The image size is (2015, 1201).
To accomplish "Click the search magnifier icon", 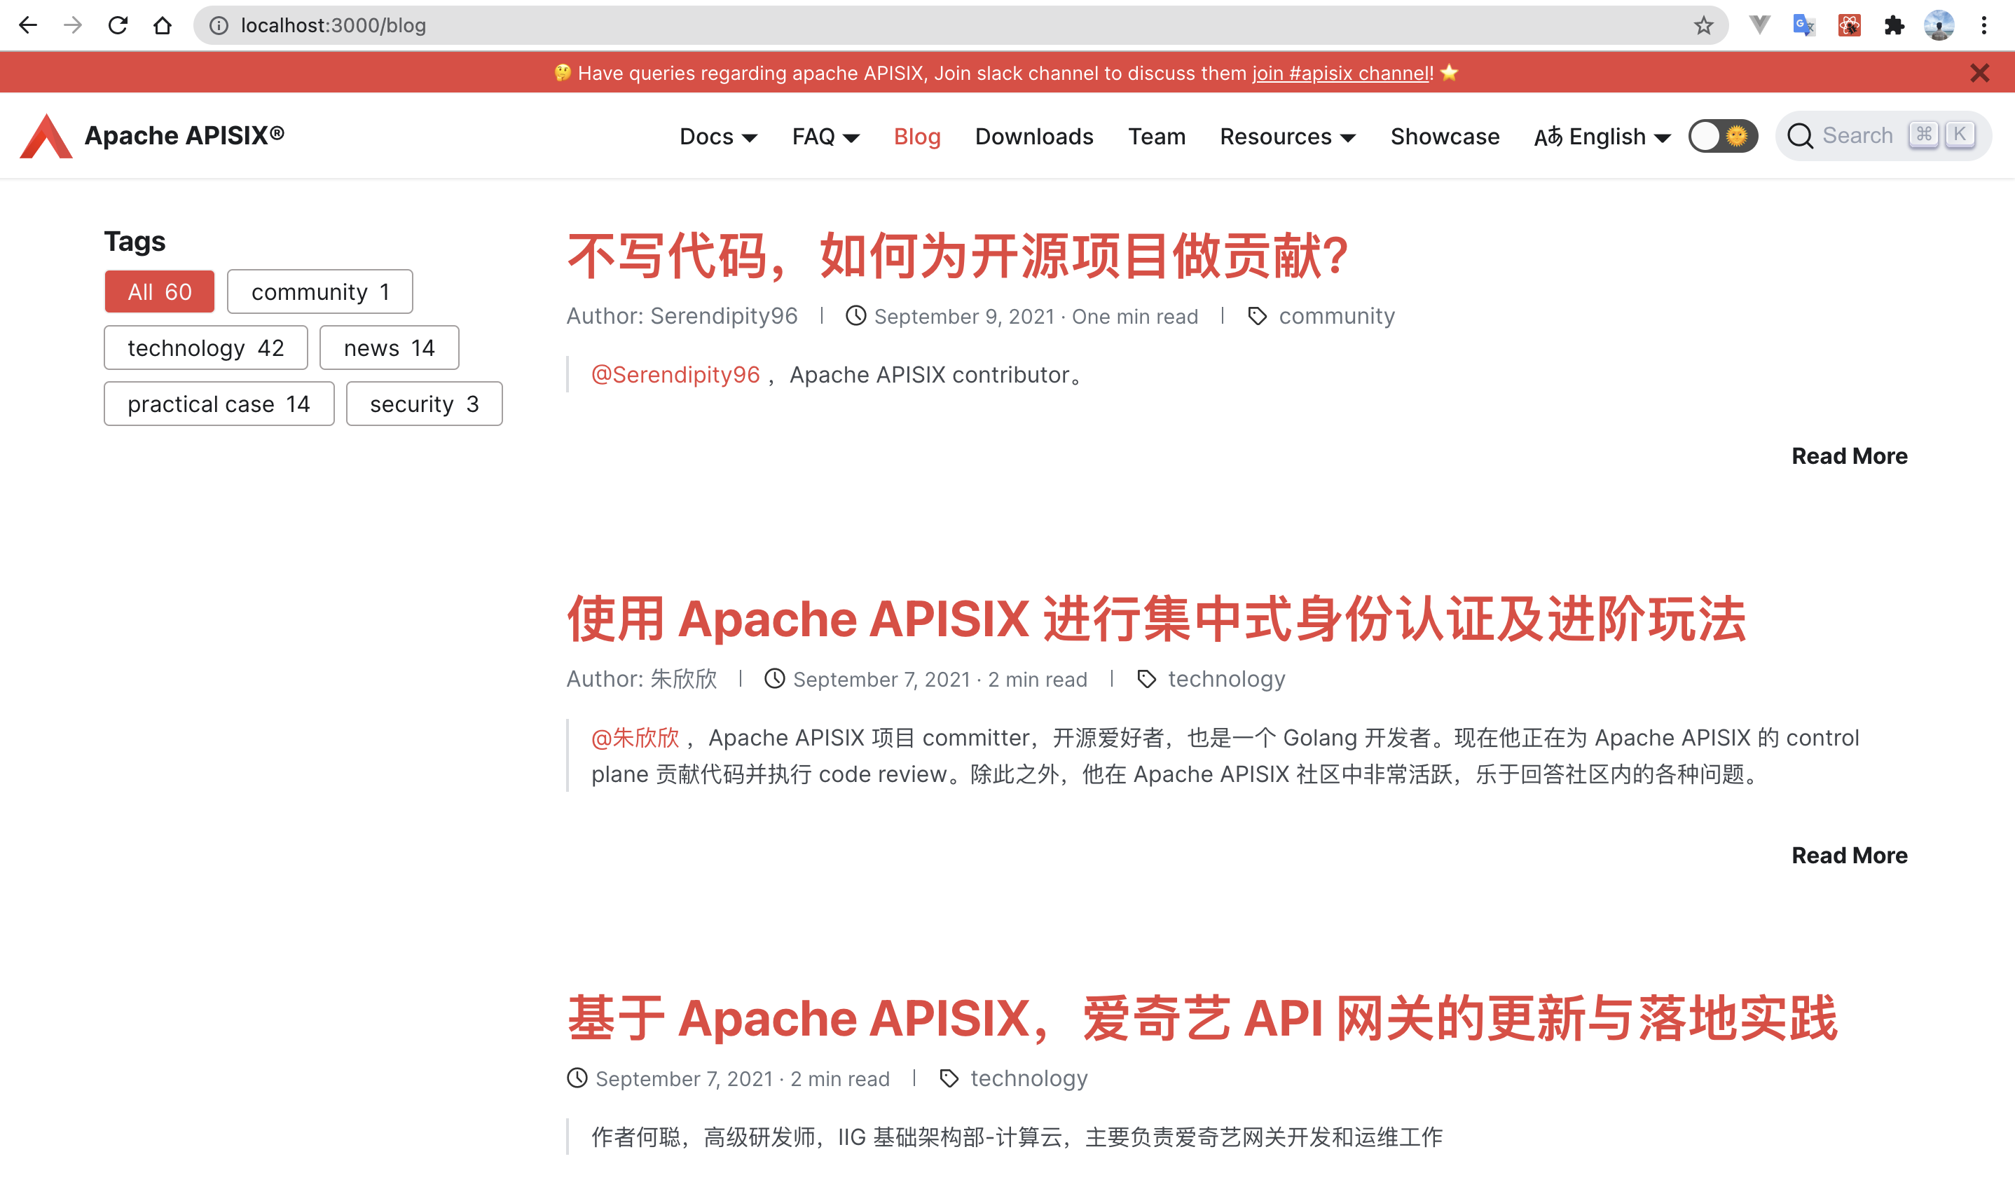I will point(1800,136).
